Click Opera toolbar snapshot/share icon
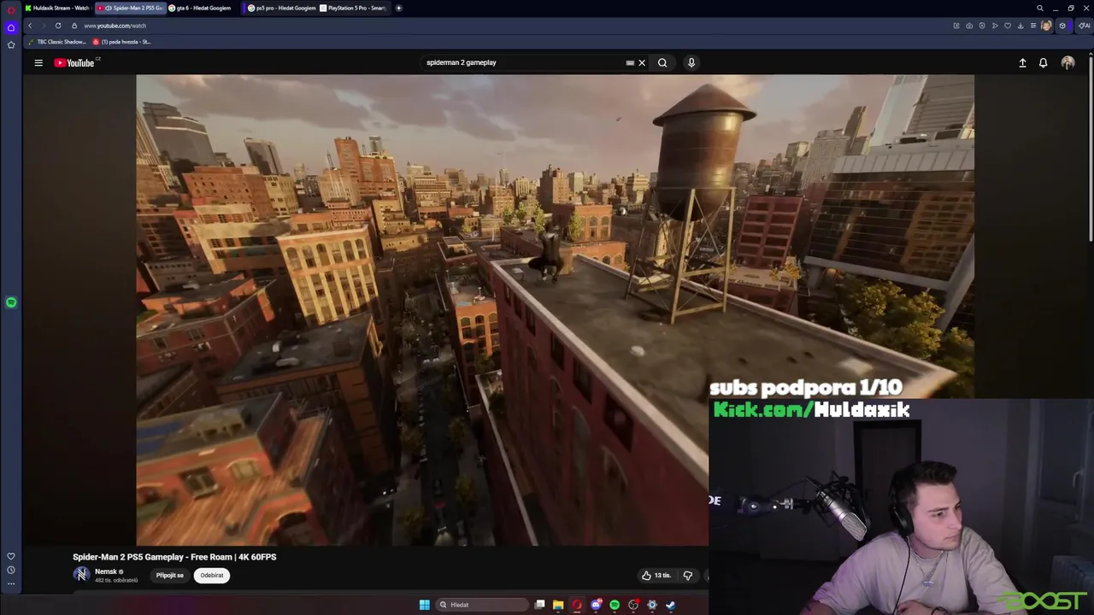This screenshot has height=615, width=1094. [956, 26]
